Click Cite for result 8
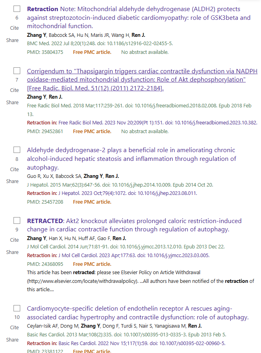The image size is (261, 353). tap(14, 169)
